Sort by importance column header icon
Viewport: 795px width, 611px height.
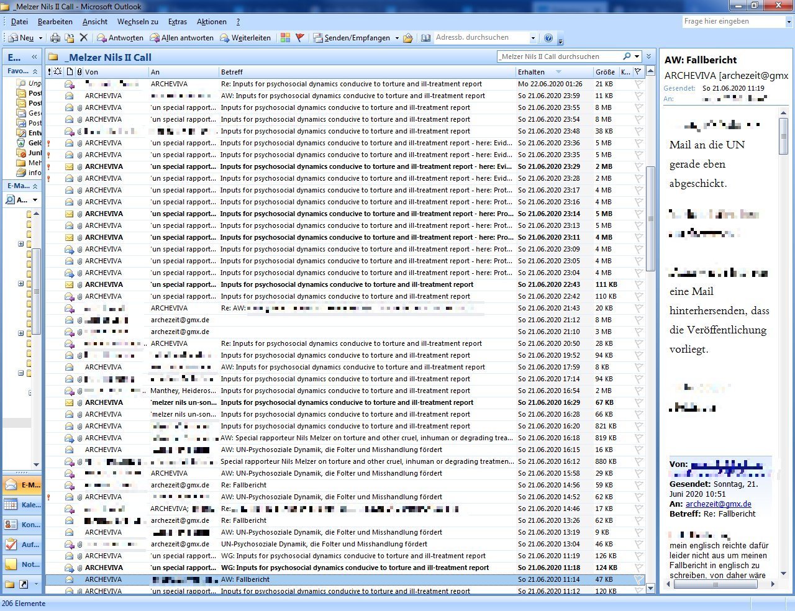coord(50,72)
